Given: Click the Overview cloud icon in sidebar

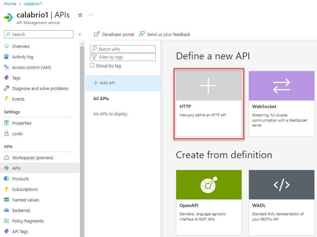Looking at the screenshot, I should click(7, 46).
